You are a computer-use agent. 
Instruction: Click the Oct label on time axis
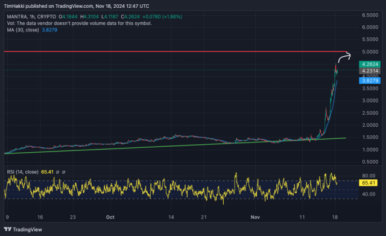(110, 217)
